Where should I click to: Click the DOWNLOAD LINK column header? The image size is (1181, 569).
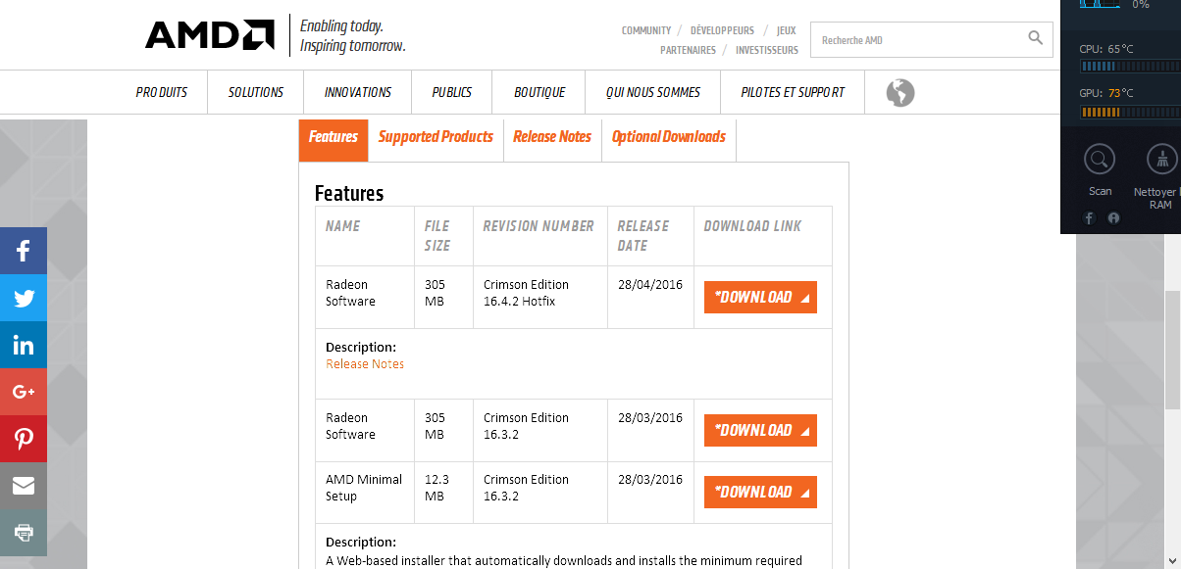pyautogui.click(x=752, y=226)
